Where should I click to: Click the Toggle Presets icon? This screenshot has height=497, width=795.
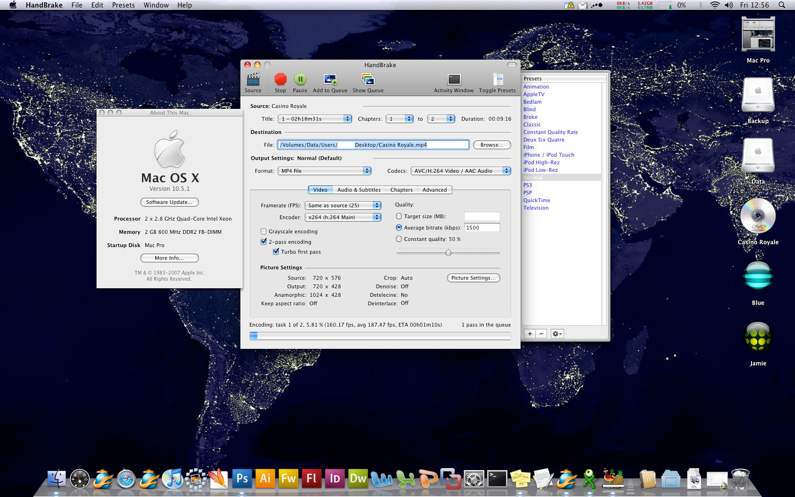click(497, 79)
